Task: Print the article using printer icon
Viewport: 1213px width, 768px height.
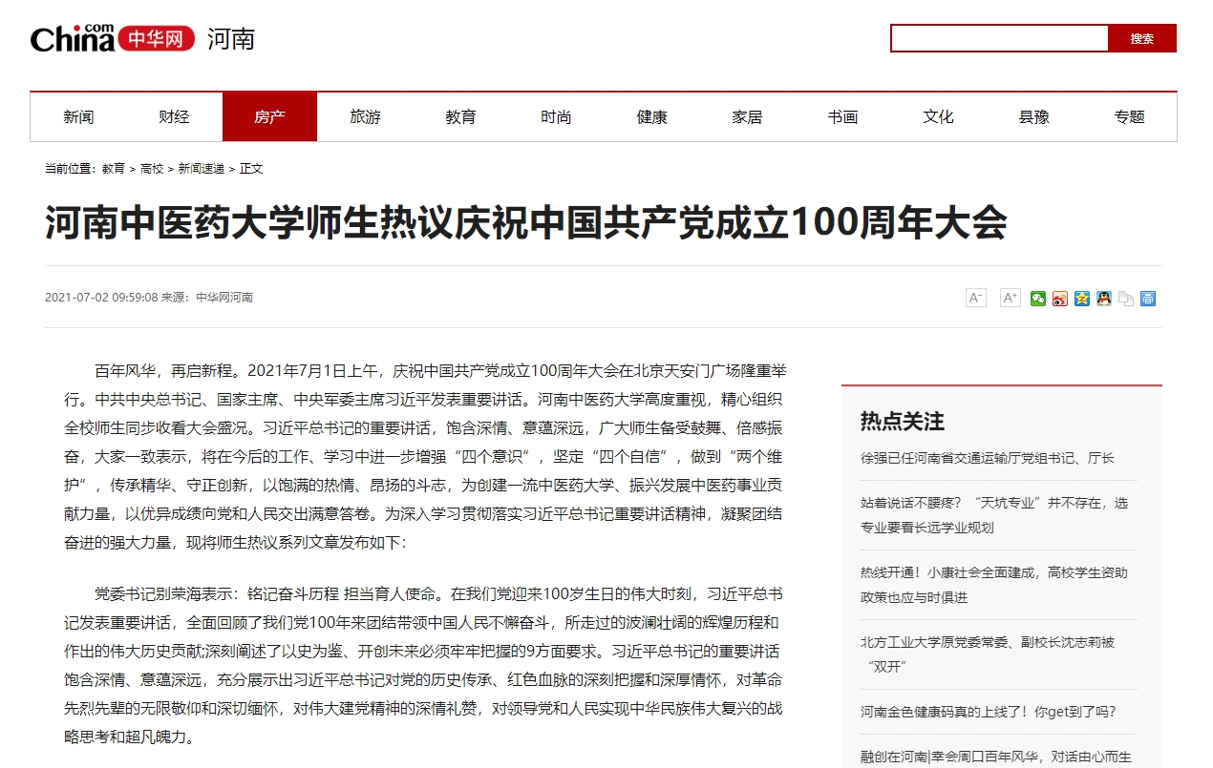Action: click(1148, 299)
